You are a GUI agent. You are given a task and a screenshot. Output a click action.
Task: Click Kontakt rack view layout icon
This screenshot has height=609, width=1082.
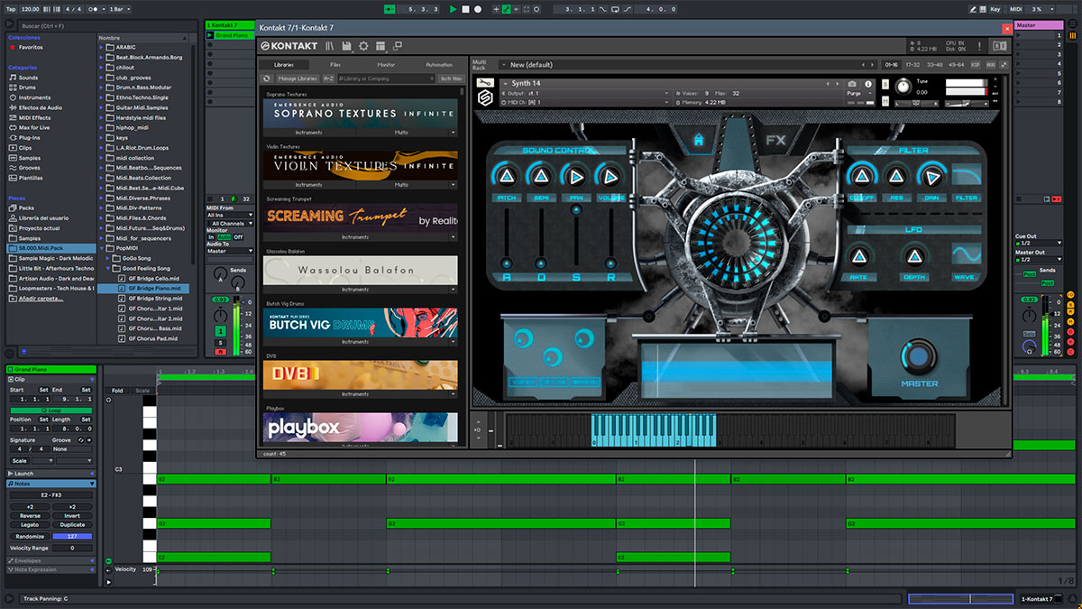(x=381, y=46)
